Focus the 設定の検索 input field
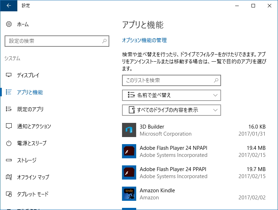Screen dimensions: 278x210 point(57,41)
